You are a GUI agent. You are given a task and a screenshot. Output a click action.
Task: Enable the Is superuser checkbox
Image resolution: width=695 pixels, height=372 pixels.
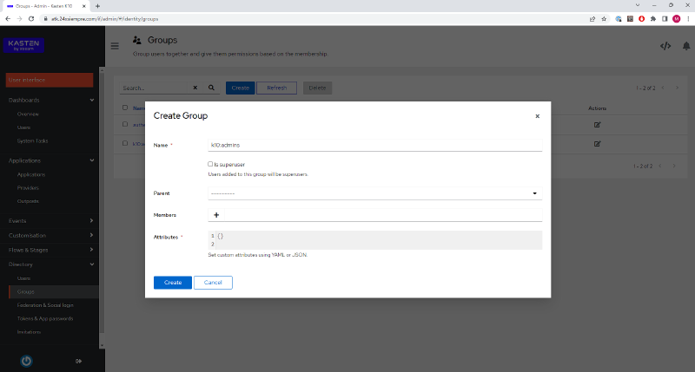pos(210,164)
